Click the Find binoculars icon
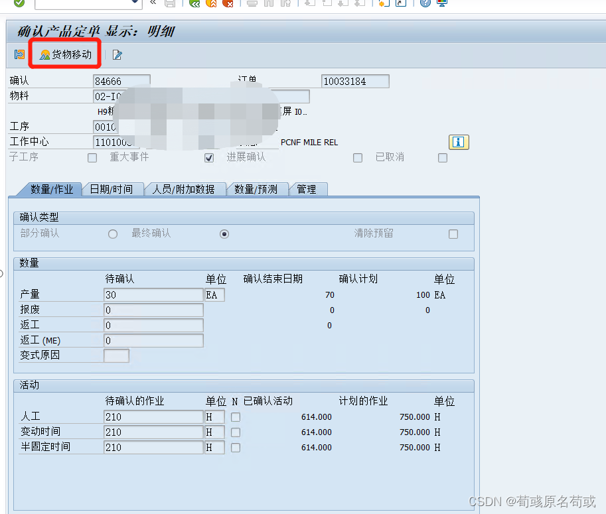This screenshot has width=606, height=514. (x=269, y=3)
